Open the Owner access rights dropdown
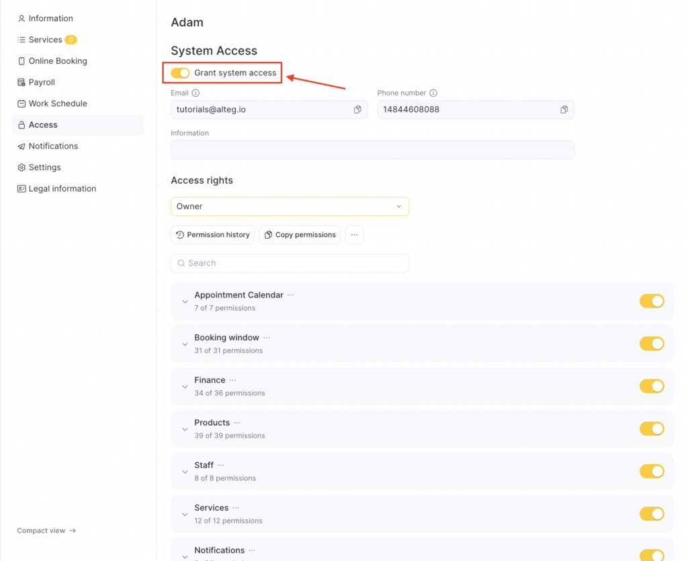The height and width of the screenshot is (561, 688). 290,207
